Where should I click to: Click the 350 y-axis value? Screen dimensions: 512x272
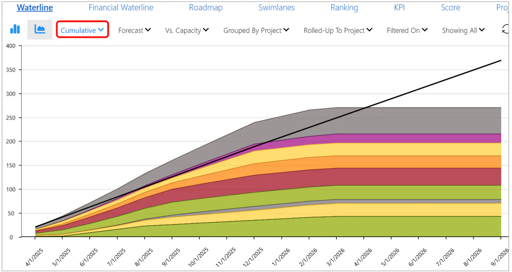pyautogui.click(x=11, y=70)
